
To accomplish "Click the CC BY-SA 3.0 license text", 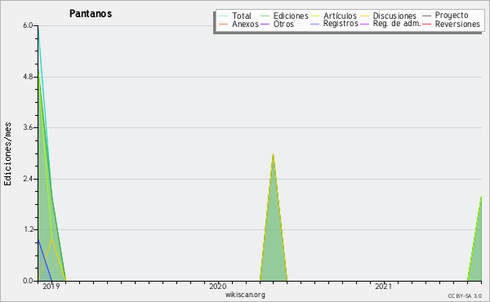I will tap(465, 296).
